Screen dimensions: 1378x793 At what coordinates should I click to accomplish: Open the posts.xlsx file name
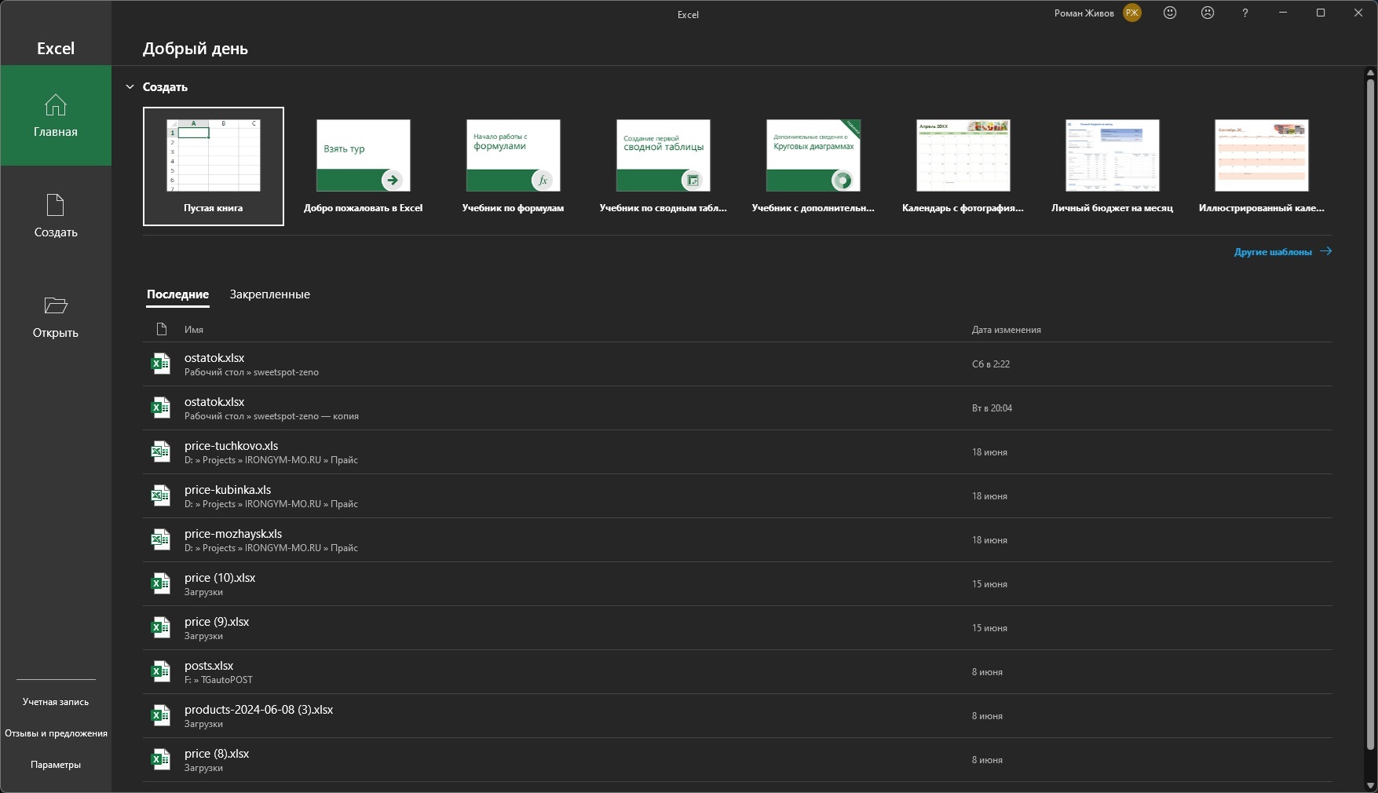(209, 666)
